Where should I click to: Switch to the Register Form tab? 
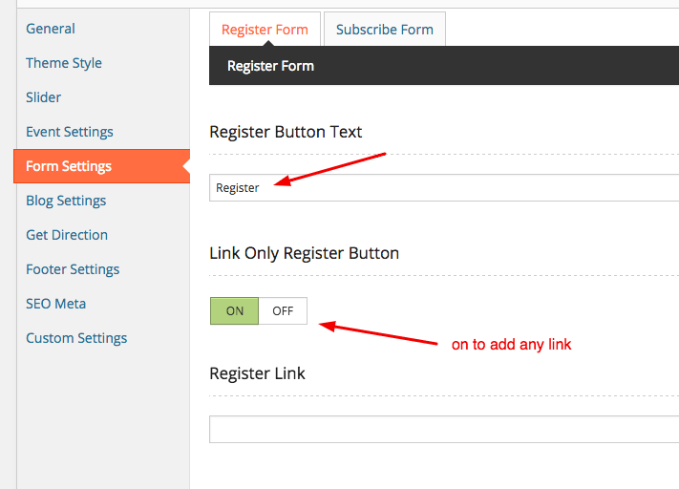click(x=265, y=30)
